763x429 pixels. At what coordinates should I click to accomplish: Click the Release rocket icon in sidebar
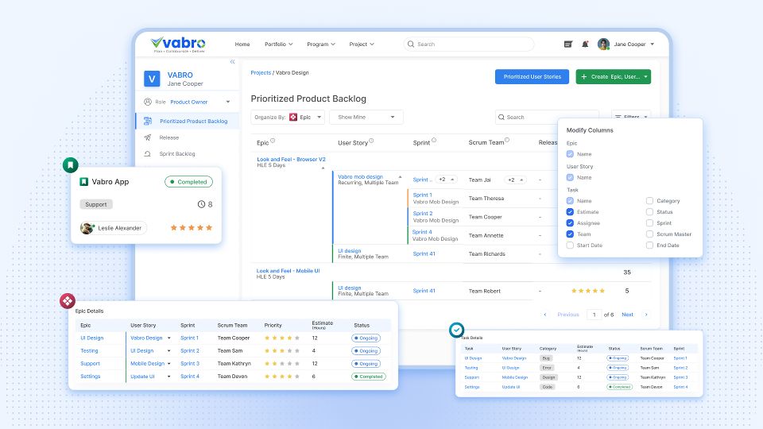tap(148, 137)
